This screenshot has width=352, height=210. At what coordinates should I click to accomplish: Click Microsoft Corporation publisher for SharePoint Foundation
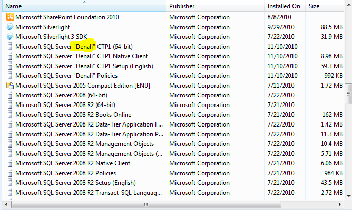[x=200, y=17]
